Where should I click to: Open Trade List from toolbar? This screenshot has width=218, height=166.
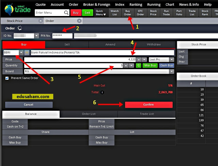(192, 13)
